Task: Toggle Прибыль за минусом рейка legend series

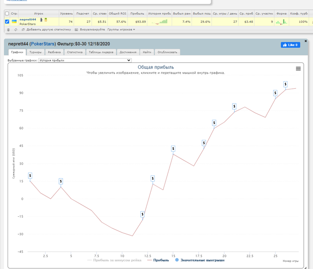Action: point(114,260)
